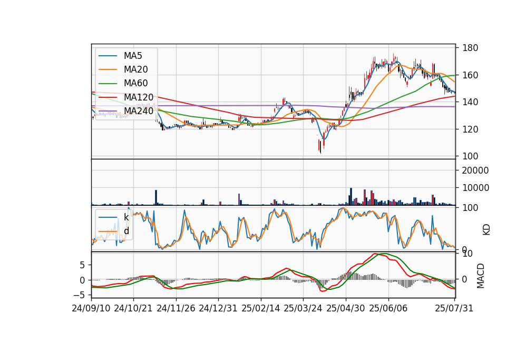Click the 25/03/24 date axis label
Image resolution: width=506 pixels, height=363 pixels.
click(303, 308)
